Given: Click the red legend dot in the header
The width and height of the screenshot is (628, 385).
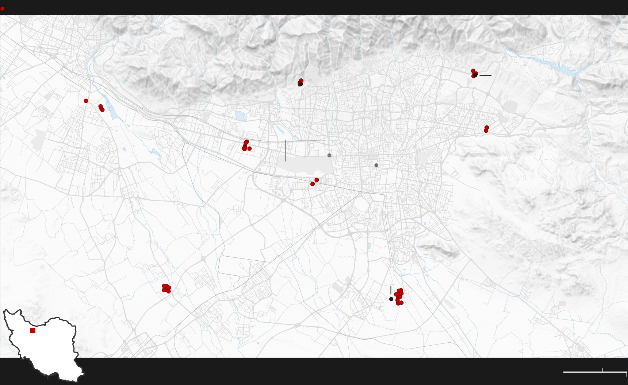Looking at the screenshot, I should (3, 8).
